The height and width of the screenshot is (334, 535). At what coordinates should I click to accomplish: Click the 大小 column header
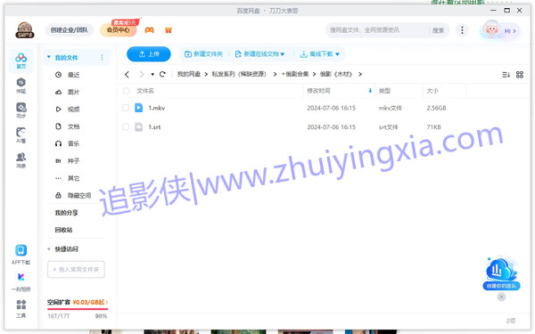pyautogui.click(x=432, y=91)
